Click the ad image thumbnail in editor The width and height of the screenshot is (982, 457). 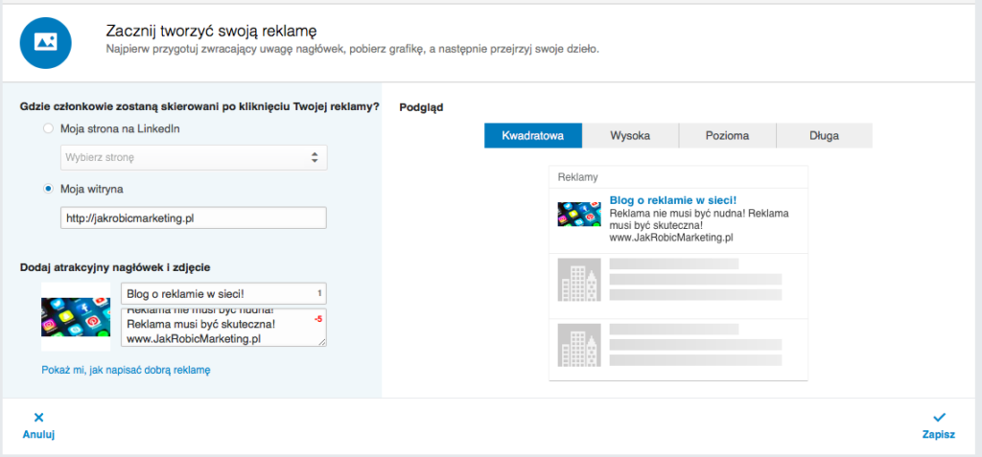click(x=76, y=317)
